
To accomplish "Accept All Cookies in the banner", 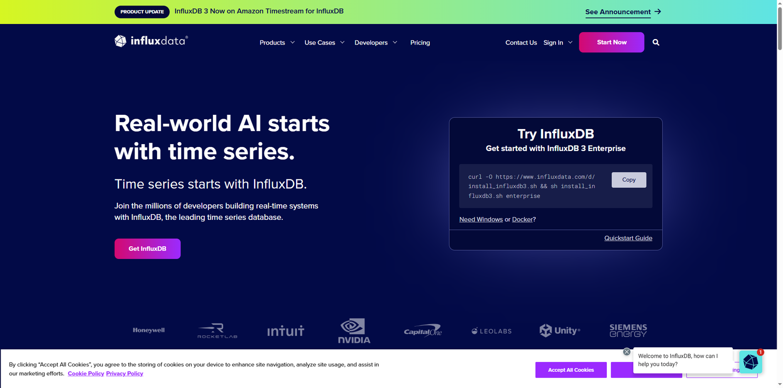I will [571, 370].
